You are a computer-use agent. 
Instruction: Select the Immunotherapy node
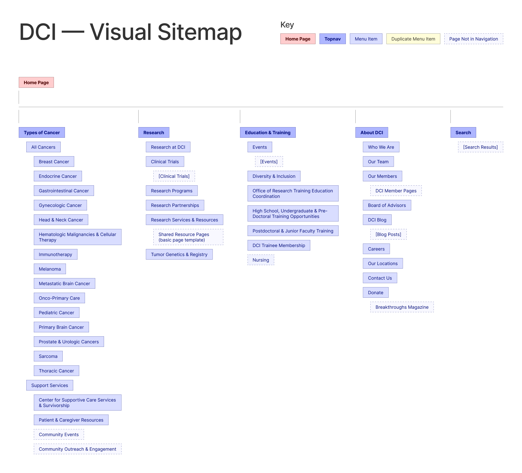tap(55, 254)
